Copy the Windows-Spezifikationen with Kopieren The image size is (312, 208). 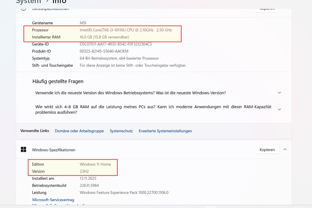coord(267,149)
